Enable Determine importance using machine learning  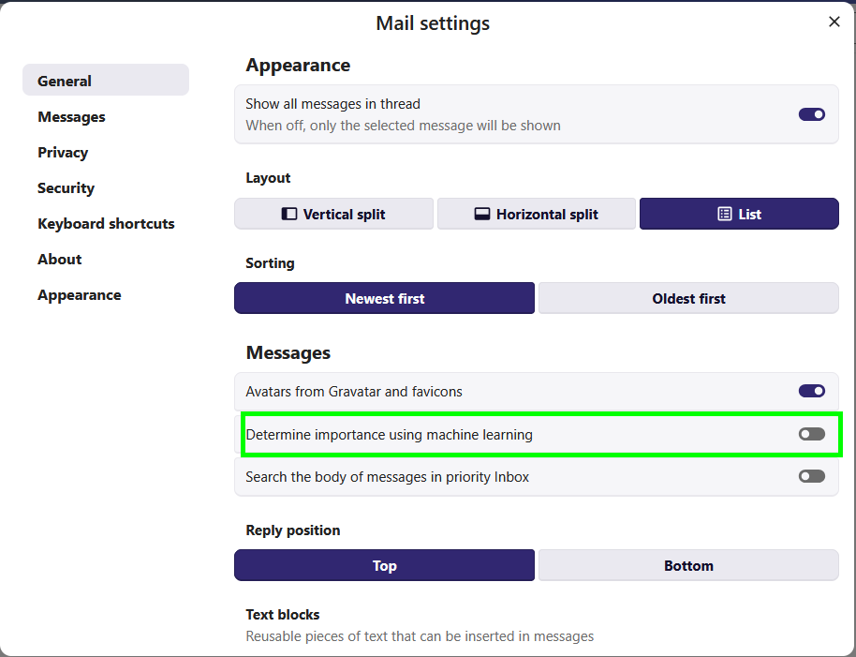811,434
